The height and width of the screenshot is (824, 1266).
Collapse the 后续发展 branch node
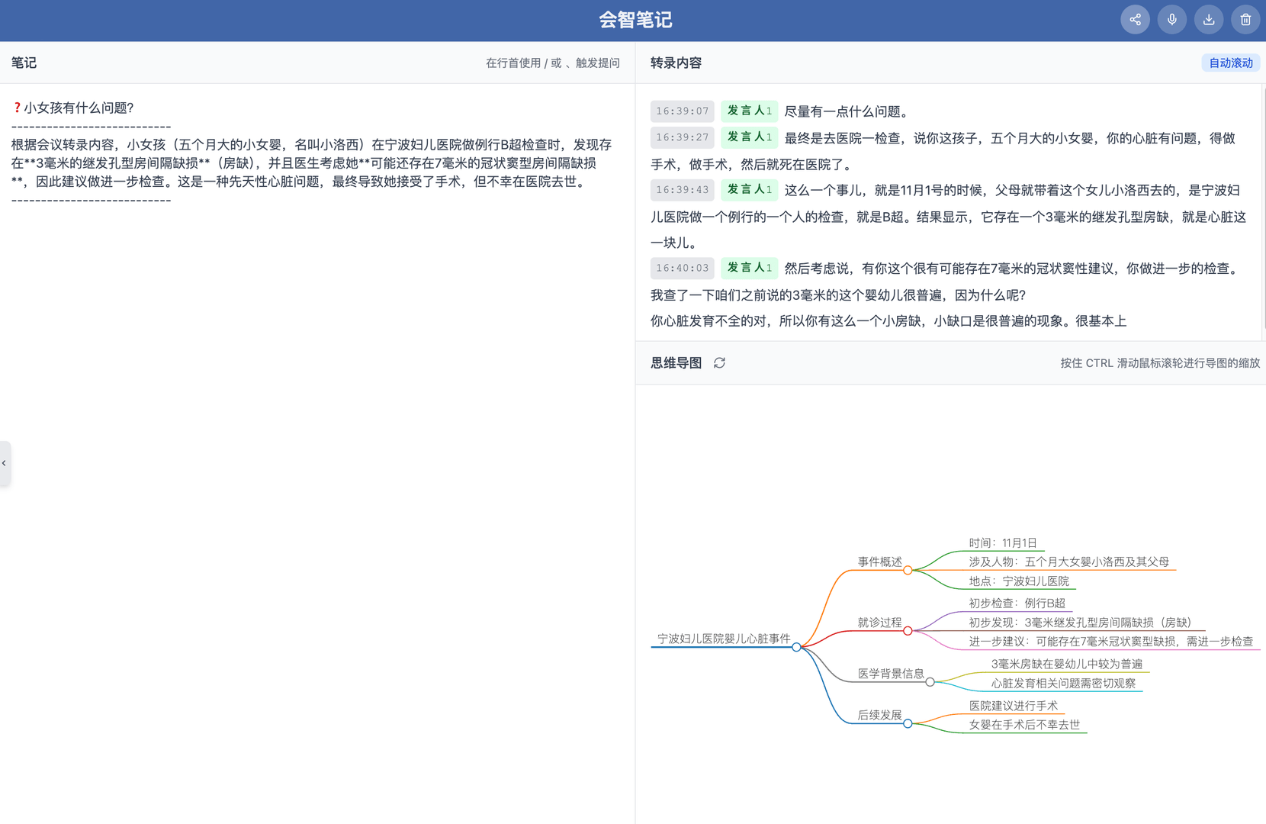[907, 723]
